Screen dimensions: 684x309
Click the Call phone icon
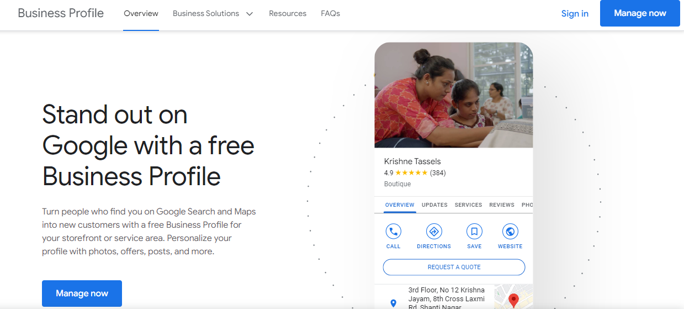(394, 231)
